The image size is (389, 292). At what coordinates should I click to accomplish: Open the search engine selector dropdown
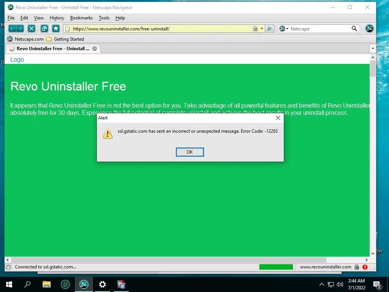pos(284,29)
